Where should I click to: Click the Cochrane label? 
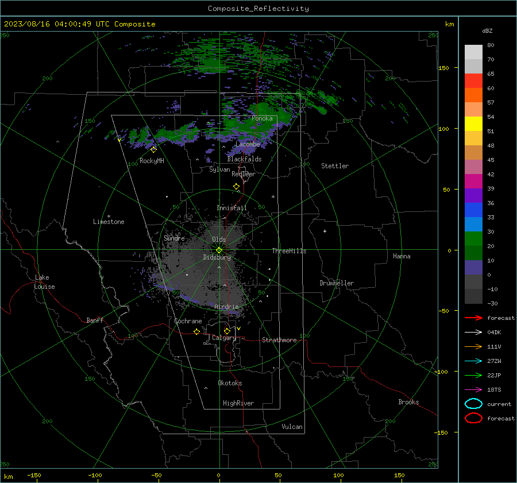(188, 321)
